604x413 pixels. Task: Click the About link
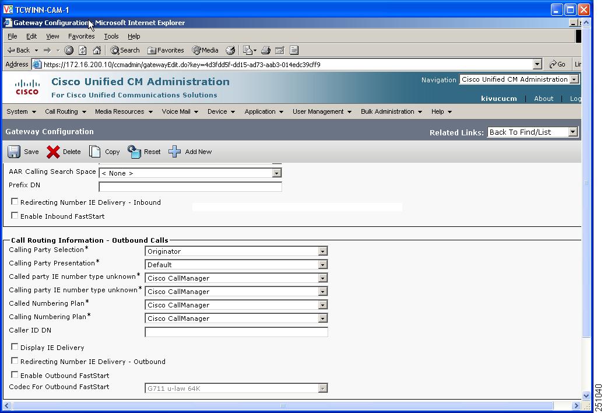pyautogui.click(x=543, y=99)
